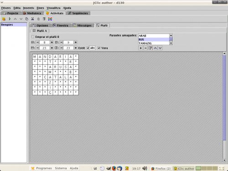Viewport: 228px width, 171px height.
Task: Click the delete activity trash icon
Action: pos(44,19)
